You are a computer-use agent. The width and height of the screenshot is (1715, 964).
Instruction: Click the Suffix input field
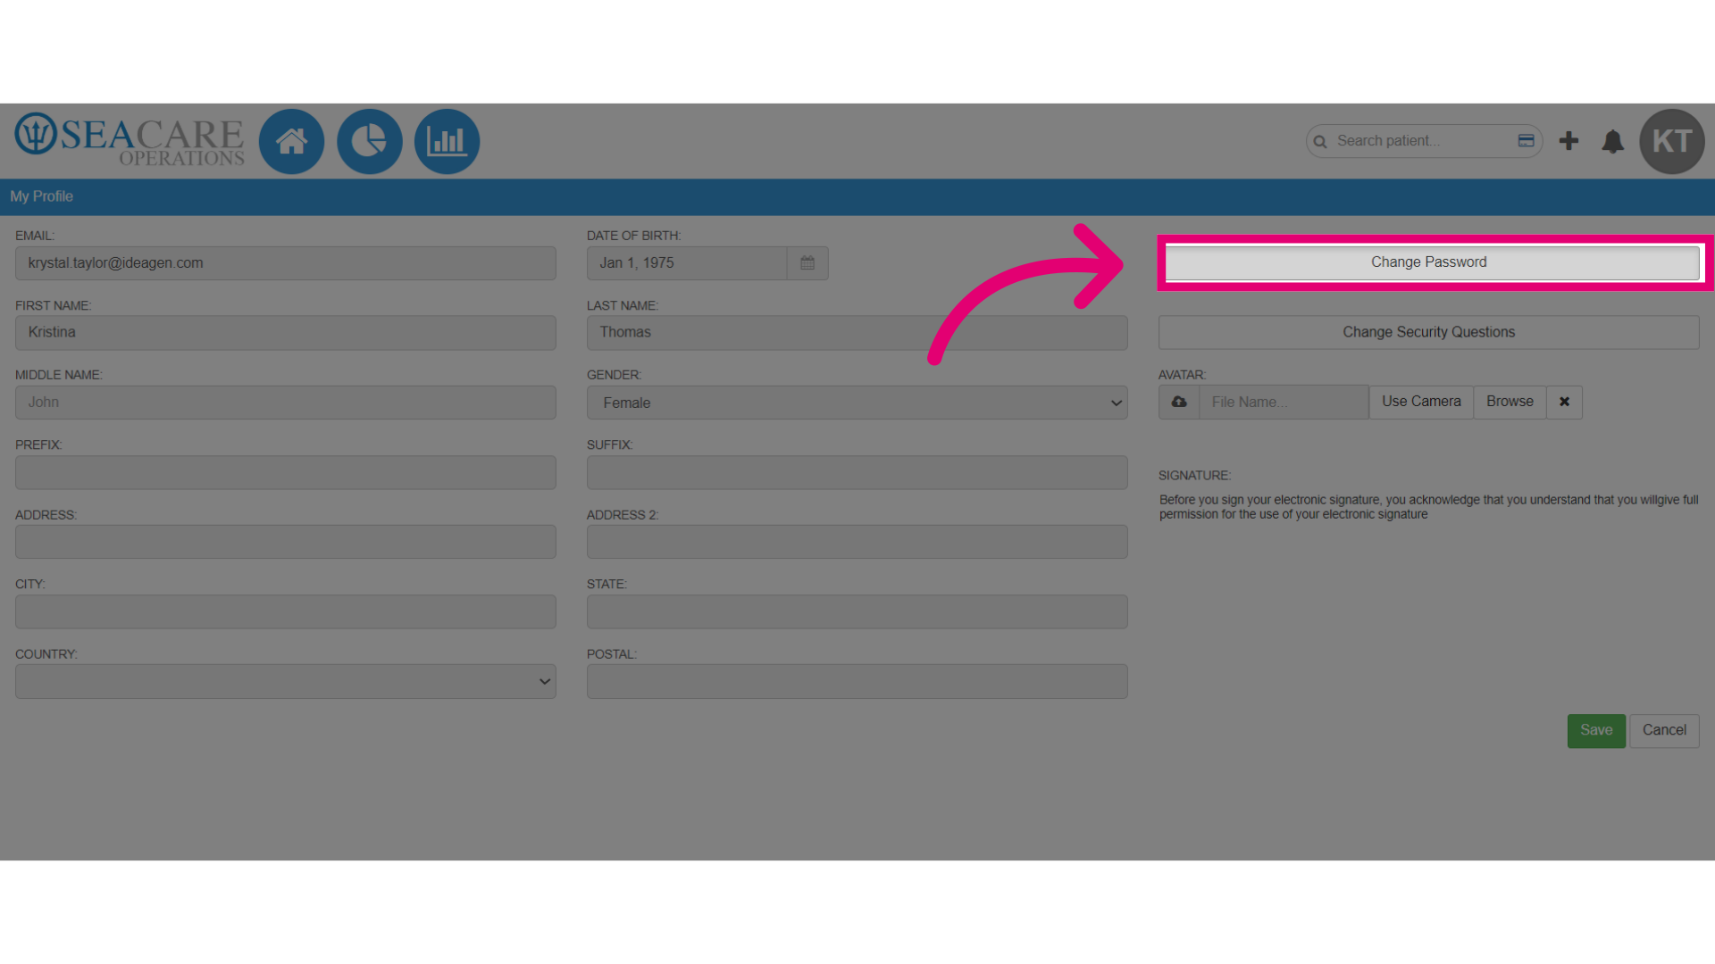(x=857, y=473)
